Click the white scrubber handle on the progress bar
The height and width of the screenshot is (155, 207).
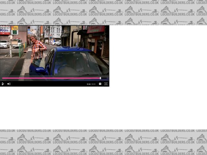click(x=100, y=78)
